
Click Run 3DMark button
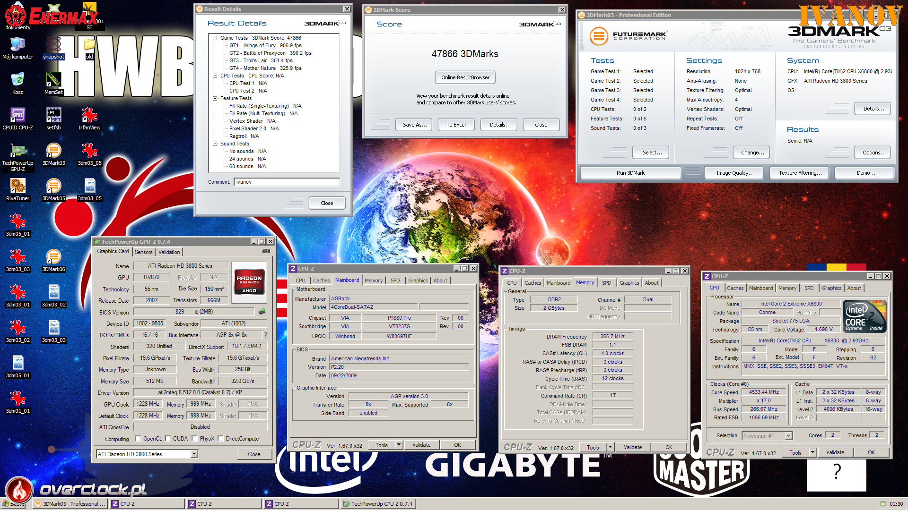(630, 173)
